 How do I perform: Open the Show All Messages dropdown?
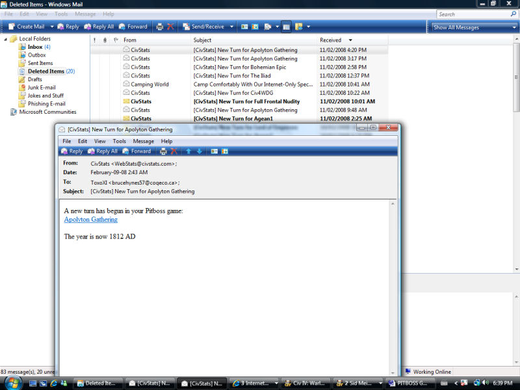473,27
